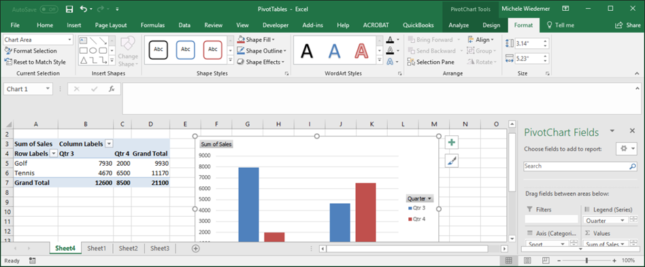Apply the black outline Abc shape style
This screenshot has height=267, width=645.
click(159, 50)
